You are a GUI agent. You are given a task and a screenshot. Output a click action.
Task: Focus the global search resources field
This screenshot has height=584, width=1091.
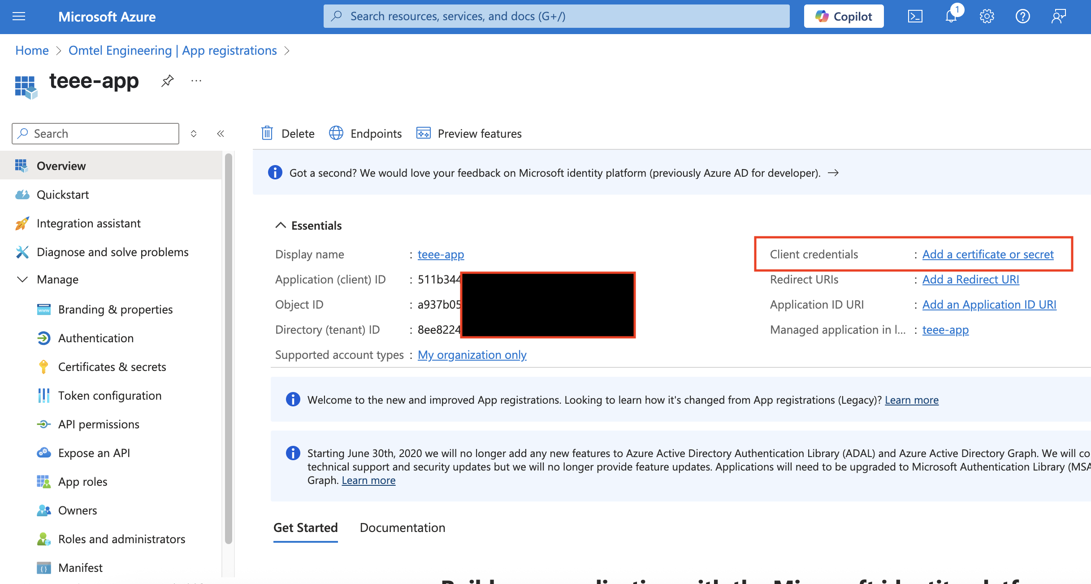pyautogui.click(x=556, y=17)
